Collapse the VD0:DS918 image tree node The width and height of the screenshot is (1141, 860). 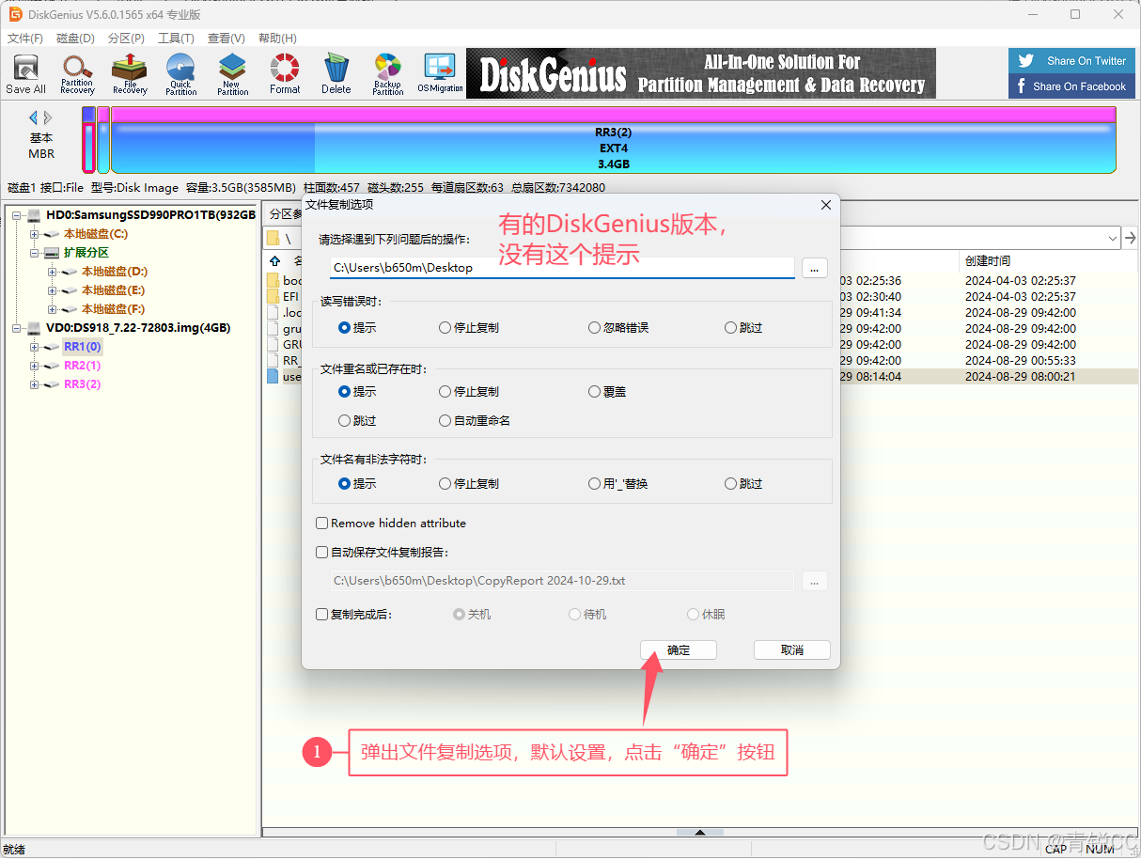click(x=17, y=328)
